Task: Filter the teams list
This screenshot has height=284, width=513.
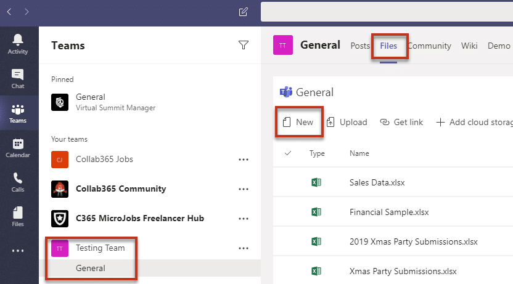Action: click(244, 45)
